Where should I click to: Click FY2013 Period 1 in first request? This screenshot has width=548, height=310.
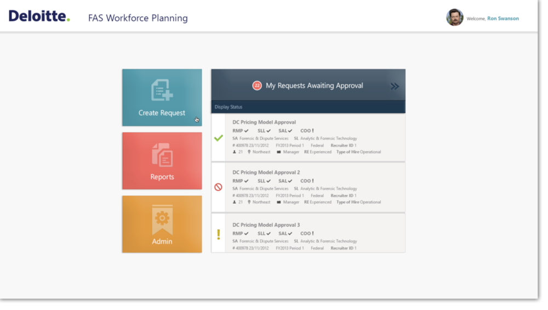[290, 145]
